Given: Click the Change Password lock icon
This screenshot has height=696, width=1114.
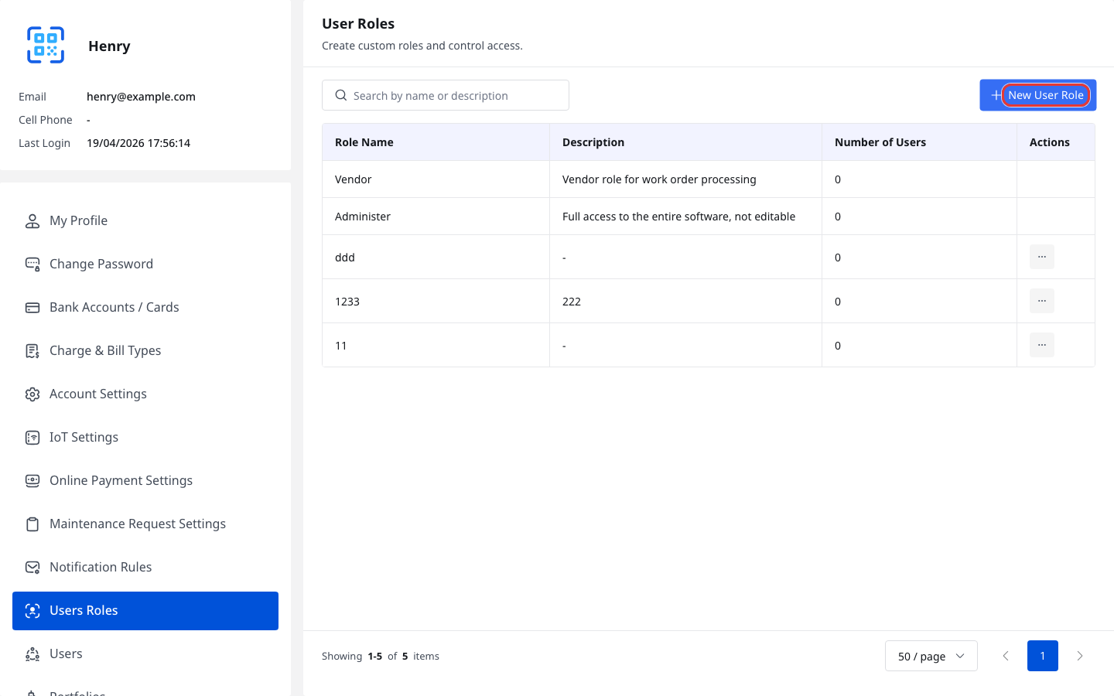Looking at the screenshot, I should coord(32,264).
